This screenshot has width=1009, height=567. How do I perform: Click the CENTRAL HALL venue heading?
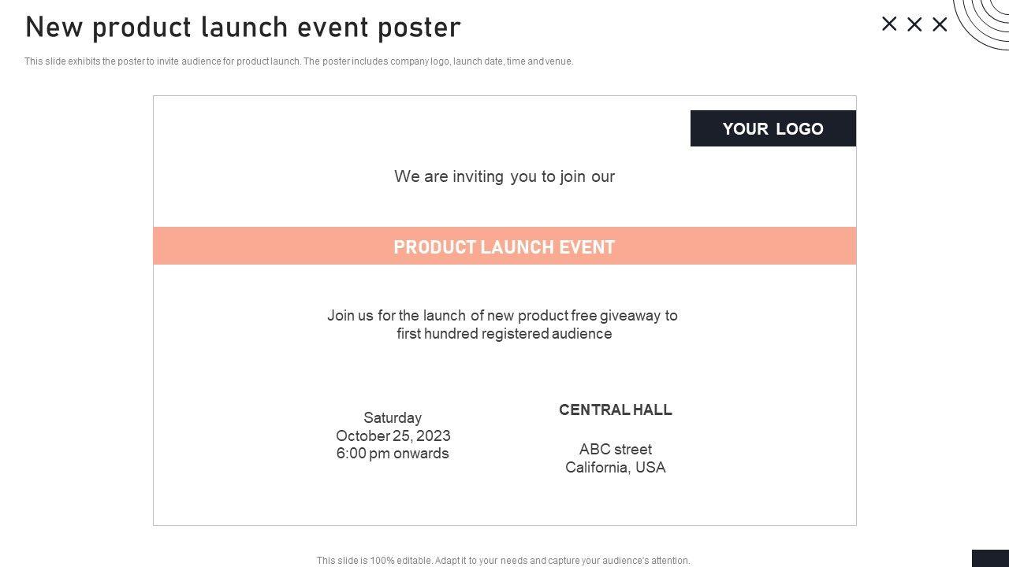tap(615, 410)
